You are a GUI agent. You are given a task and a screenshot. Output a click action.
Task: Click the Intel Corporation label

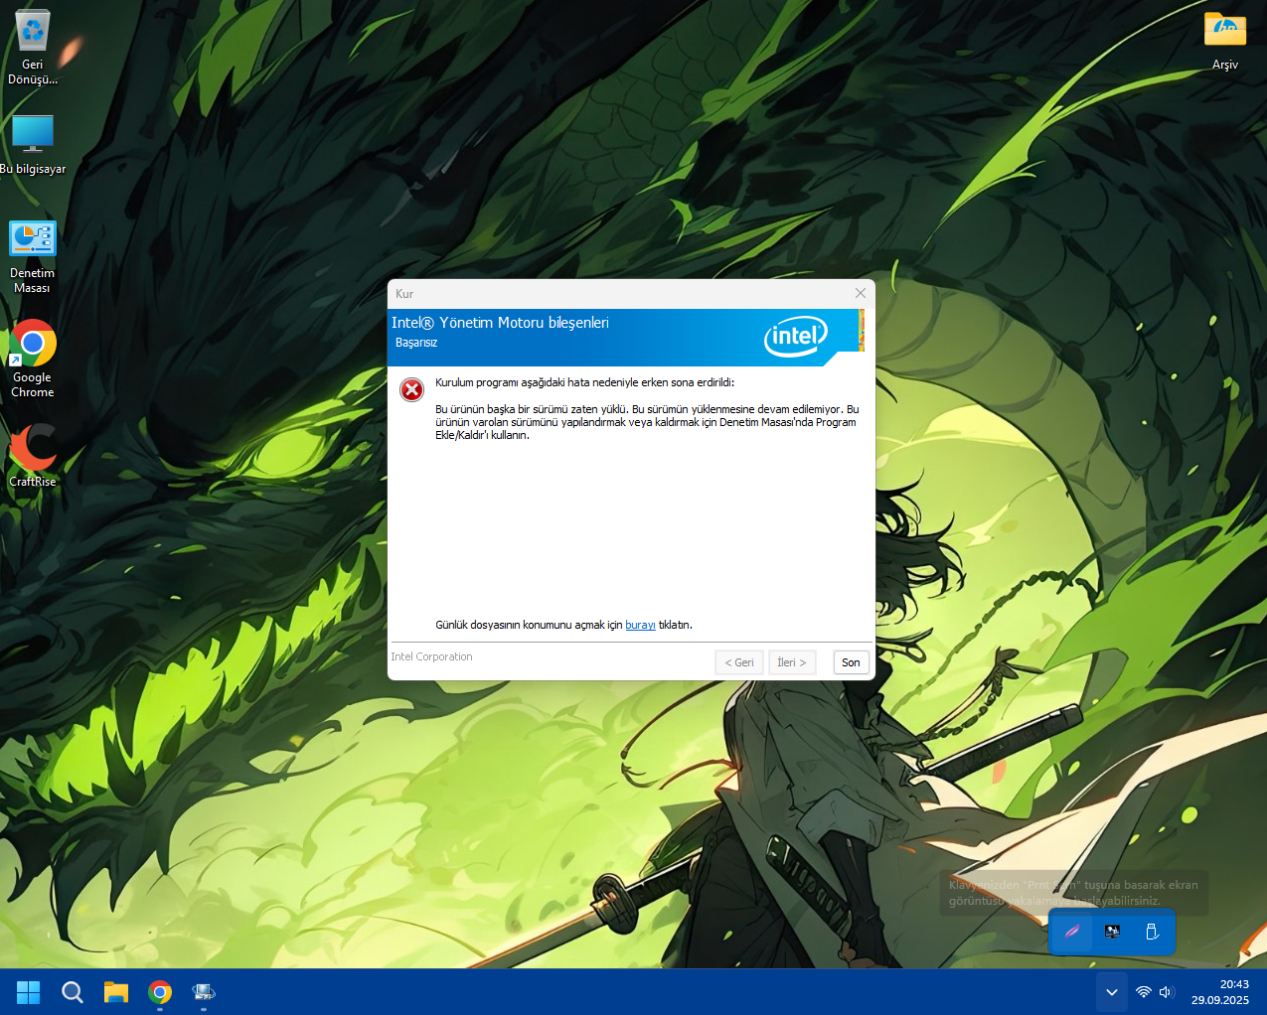[431, 656]
